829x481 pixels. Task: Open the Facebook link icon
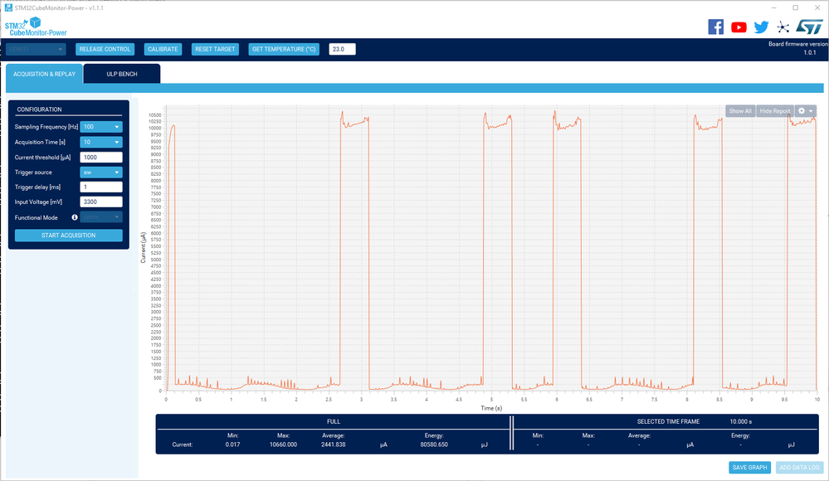(716, 27)
